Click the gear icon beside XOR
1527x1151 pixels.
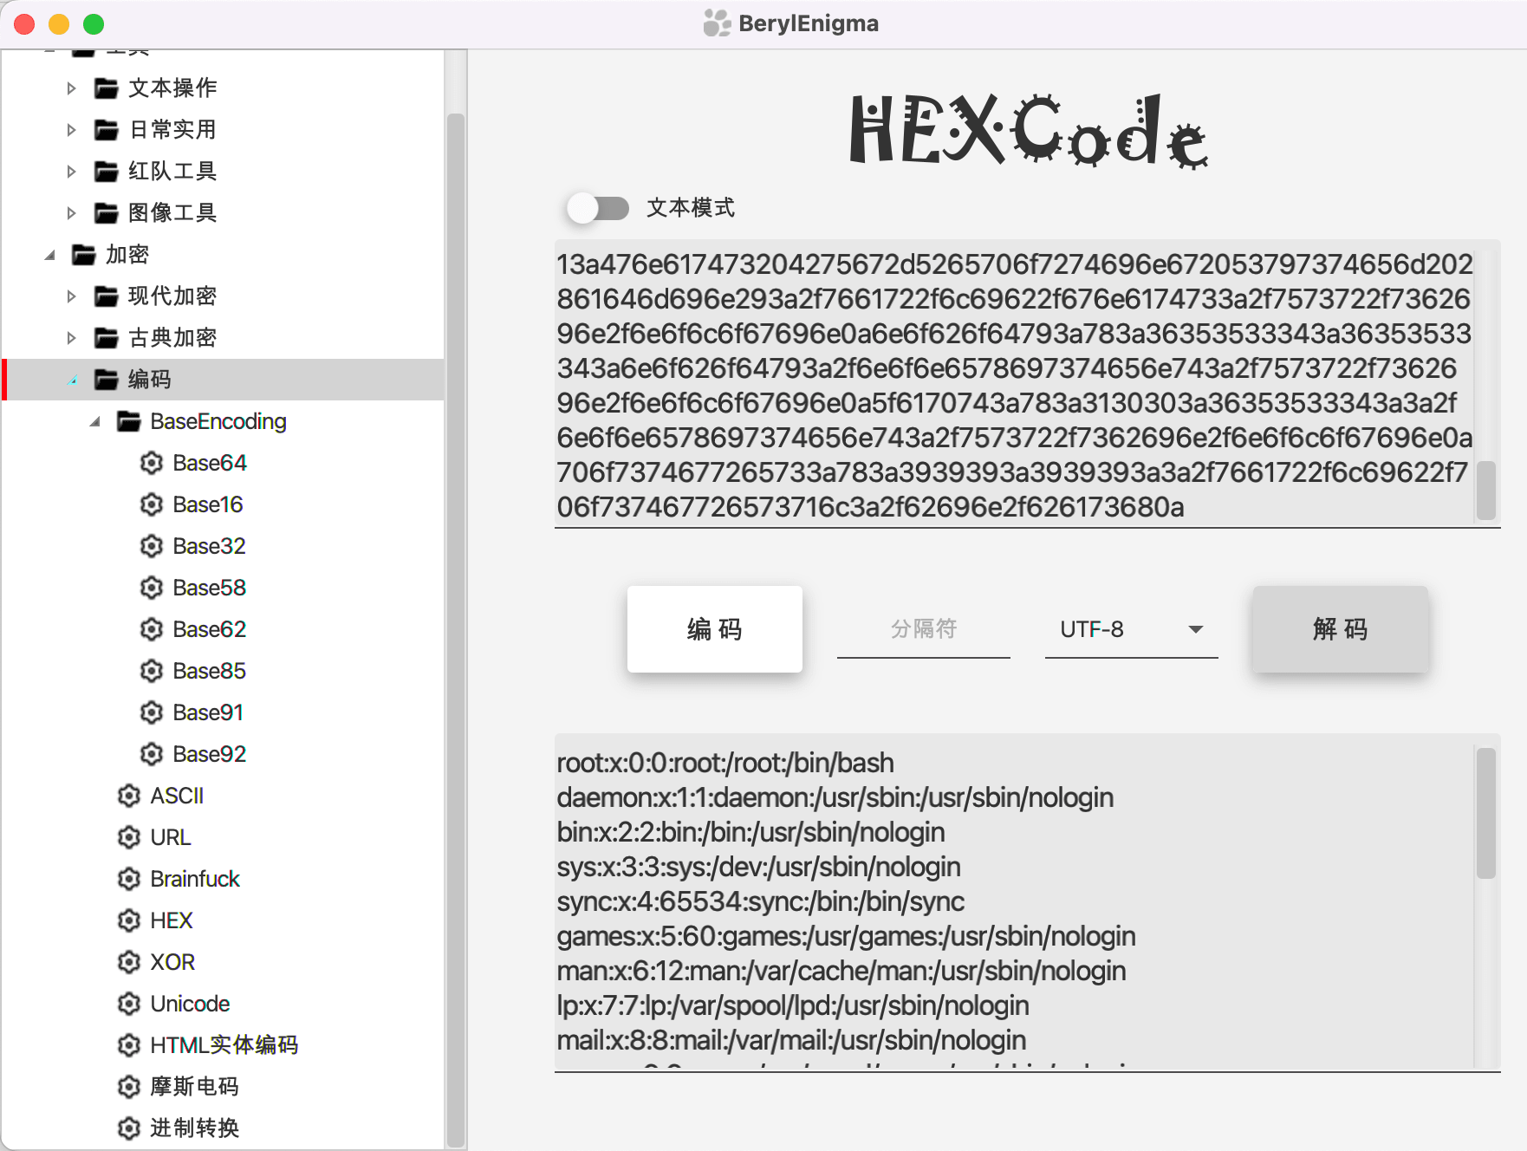pos(129,962)
